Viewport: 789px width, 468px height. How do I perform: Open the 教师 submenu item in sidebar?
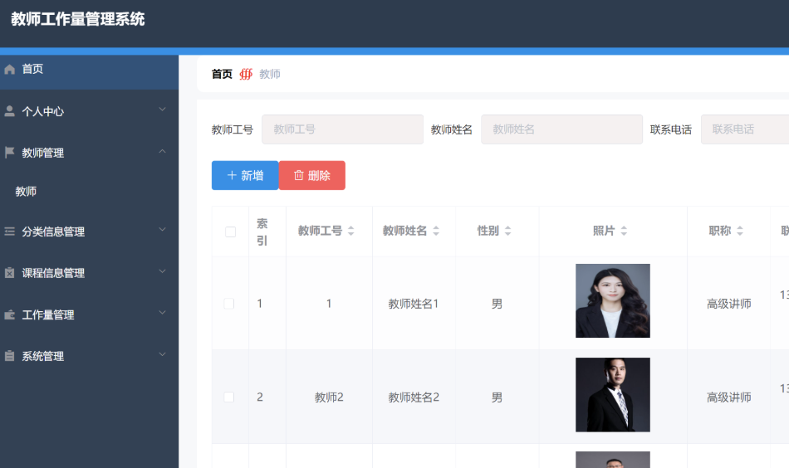[26, 192]
